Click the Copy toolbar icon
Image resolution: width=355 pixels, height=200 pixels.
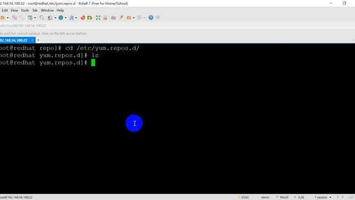(x=14, y=18)
